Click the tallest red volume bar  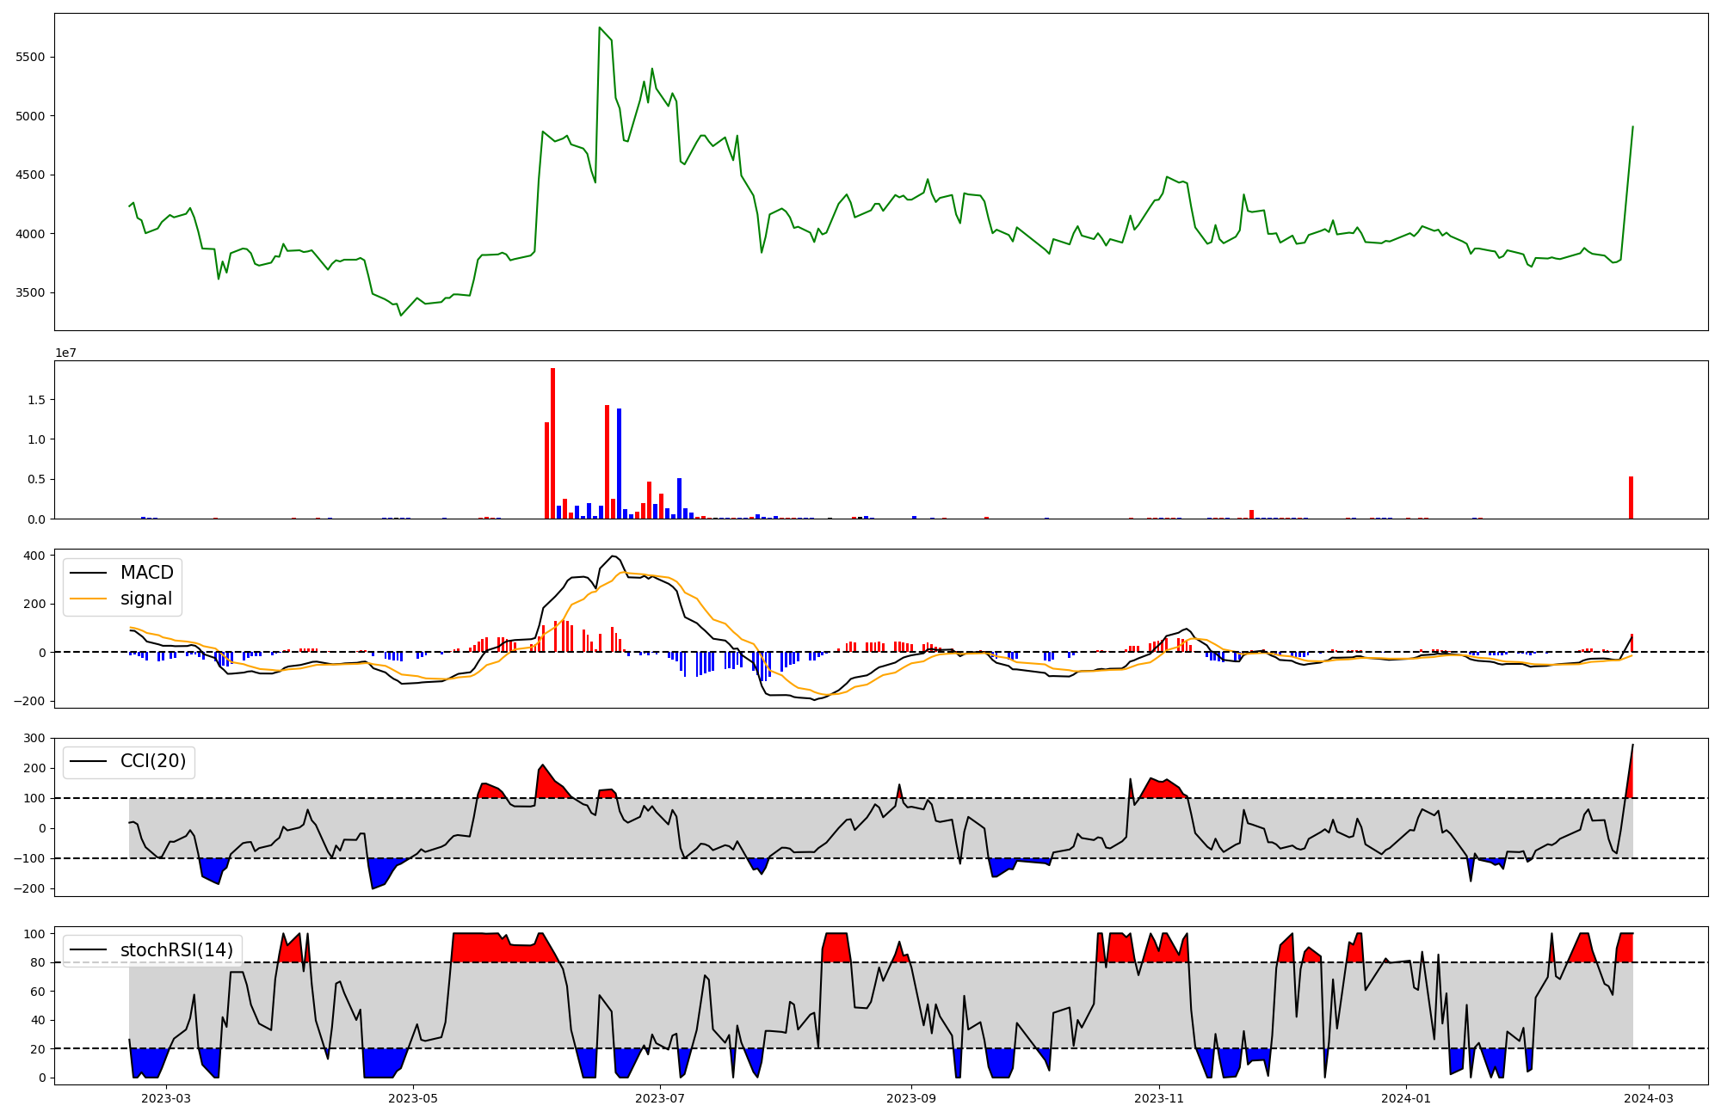coord(552,443)
